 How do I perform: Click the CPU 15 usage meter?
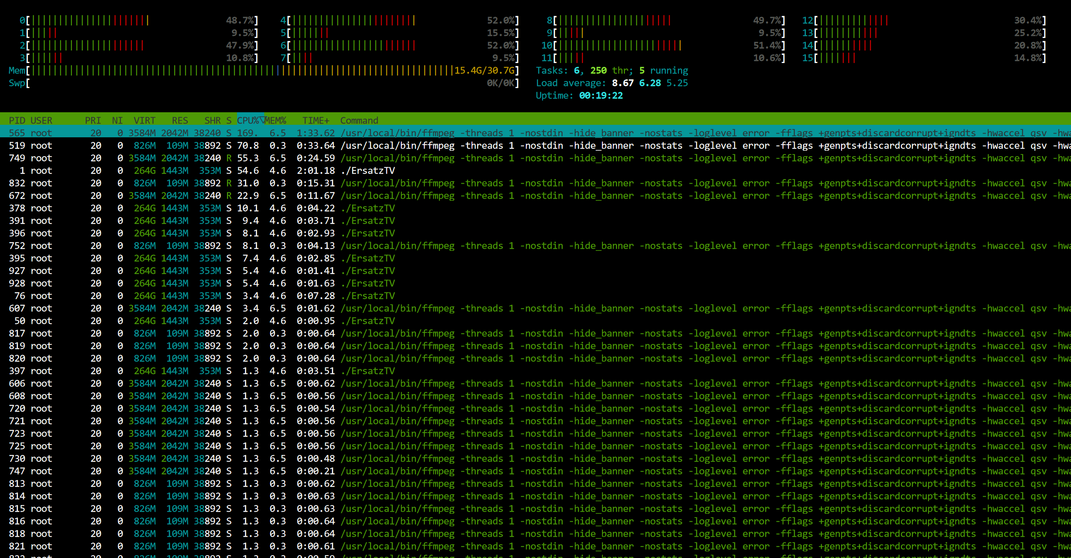924,58
